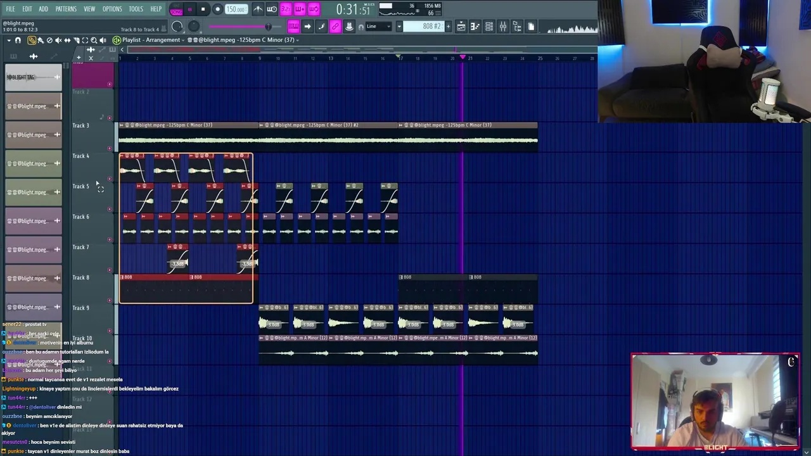
Task: Open the VIEW menu
Action: click(x=89, y=9)
